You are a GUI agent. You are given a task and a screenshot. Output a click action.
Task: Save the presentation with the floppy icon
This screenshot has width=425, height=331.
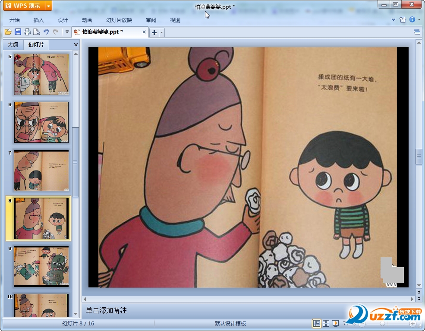pos(18,32)
